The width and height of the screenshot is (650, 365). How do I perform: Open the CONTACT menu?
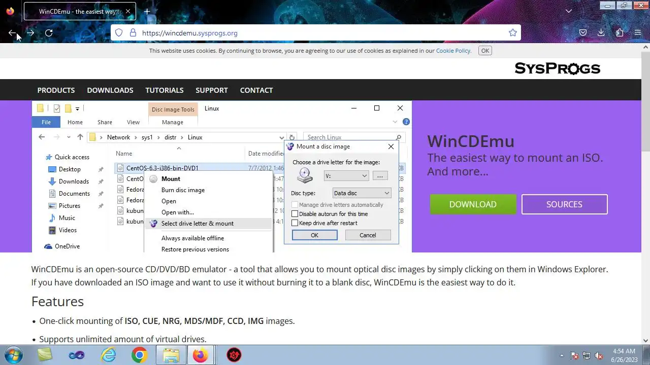pyautogui.click(x=256, y=90)
